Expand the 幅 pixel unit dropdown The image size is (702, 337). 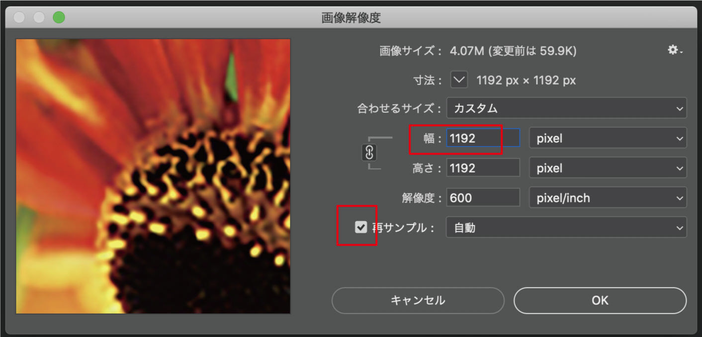pyautogui.click(x=608, y=138)
